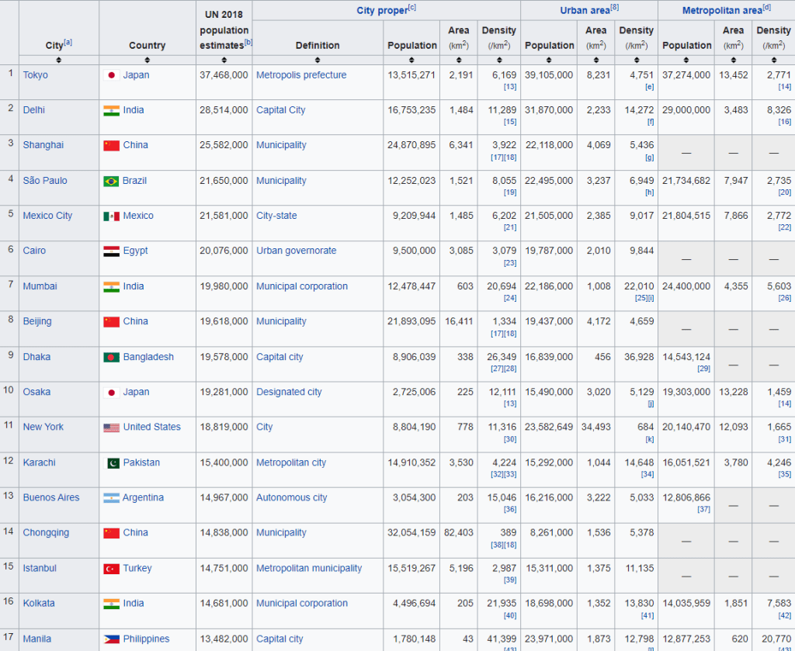Click the Argentina flag icon
This screenshot has width=795, height=651.
pyautogui.click(x=111, y=498)
